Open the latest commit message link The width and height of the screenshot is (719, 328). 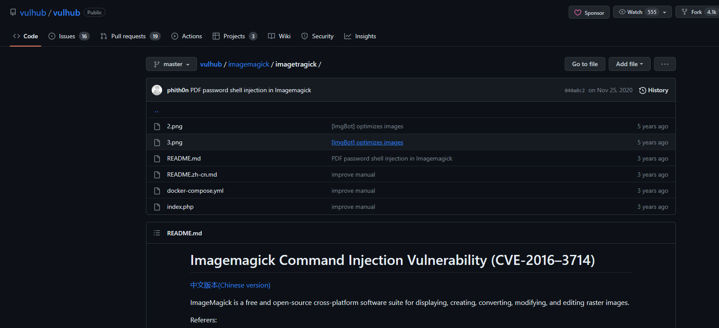251,90
